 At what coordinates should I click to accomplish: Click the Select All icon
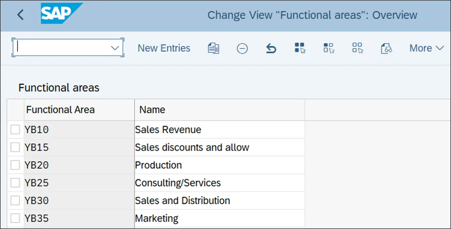click(x=300, y=48)
